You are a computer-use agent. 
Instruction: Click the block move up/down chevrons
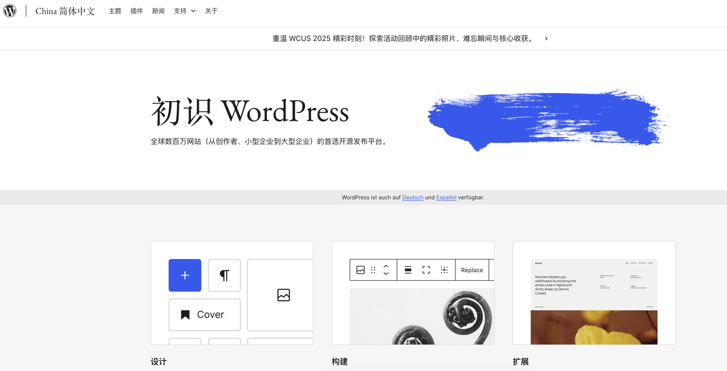[x=387, y=270]
